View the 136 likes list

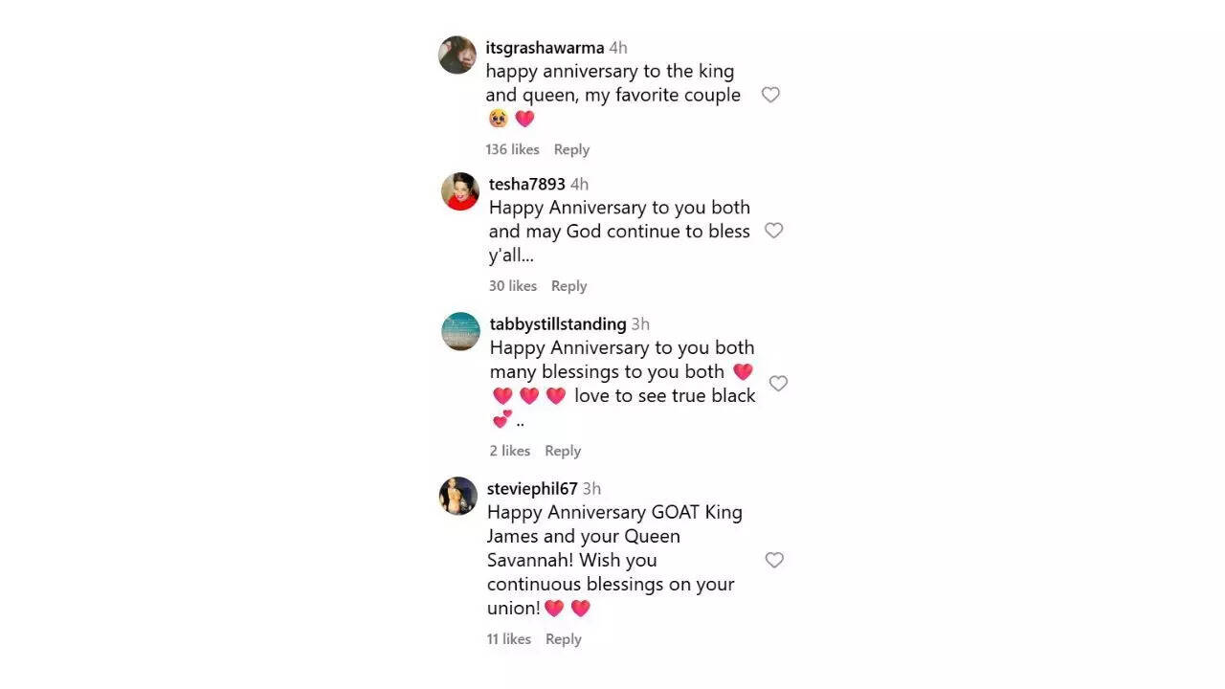(512, 149)
